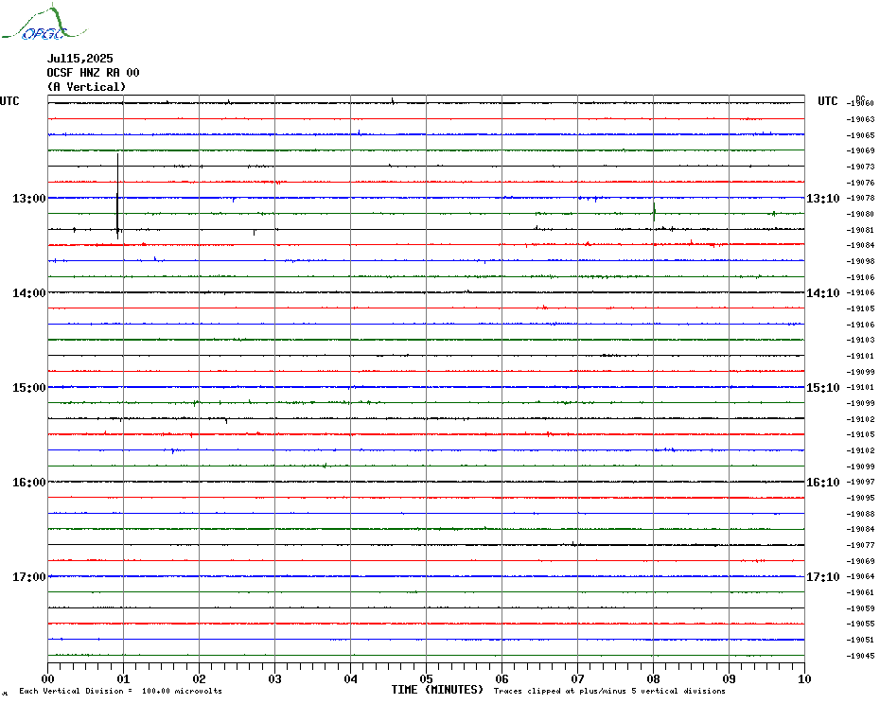Click the '16:00' time label
Image resolution: width=880 pixels, height=704 pixels.
(x=29, y=483)
